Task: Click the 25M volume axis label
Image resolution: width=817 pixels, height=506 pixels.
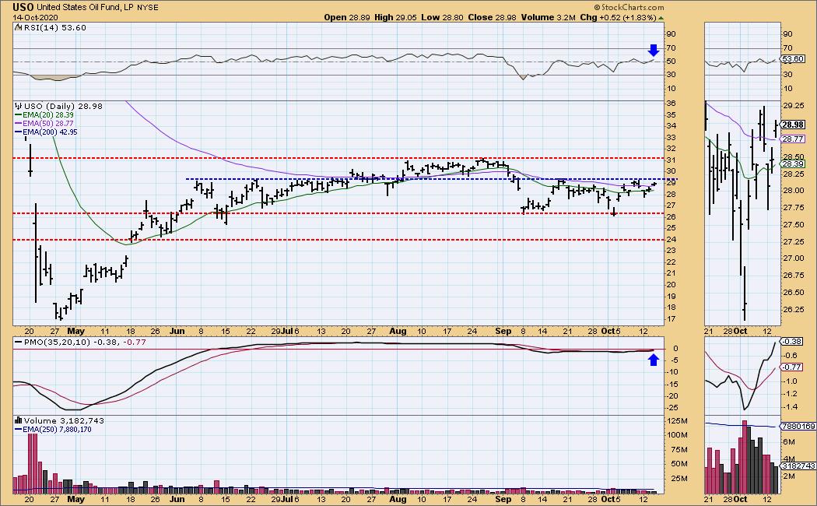Action: (679, 479)
